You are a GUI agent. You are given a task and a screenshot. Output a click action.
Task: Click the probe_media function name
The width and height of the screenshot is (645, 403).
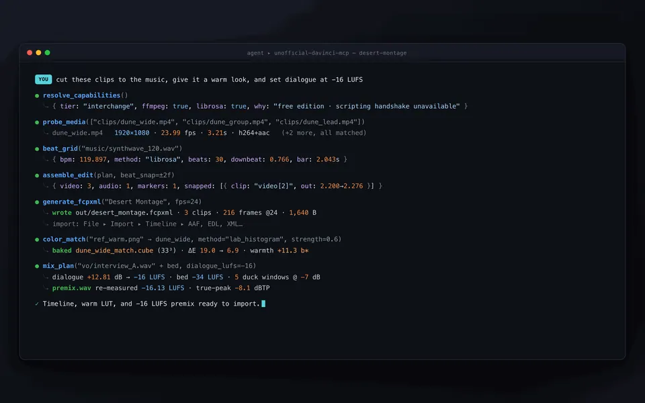point(64,122)
